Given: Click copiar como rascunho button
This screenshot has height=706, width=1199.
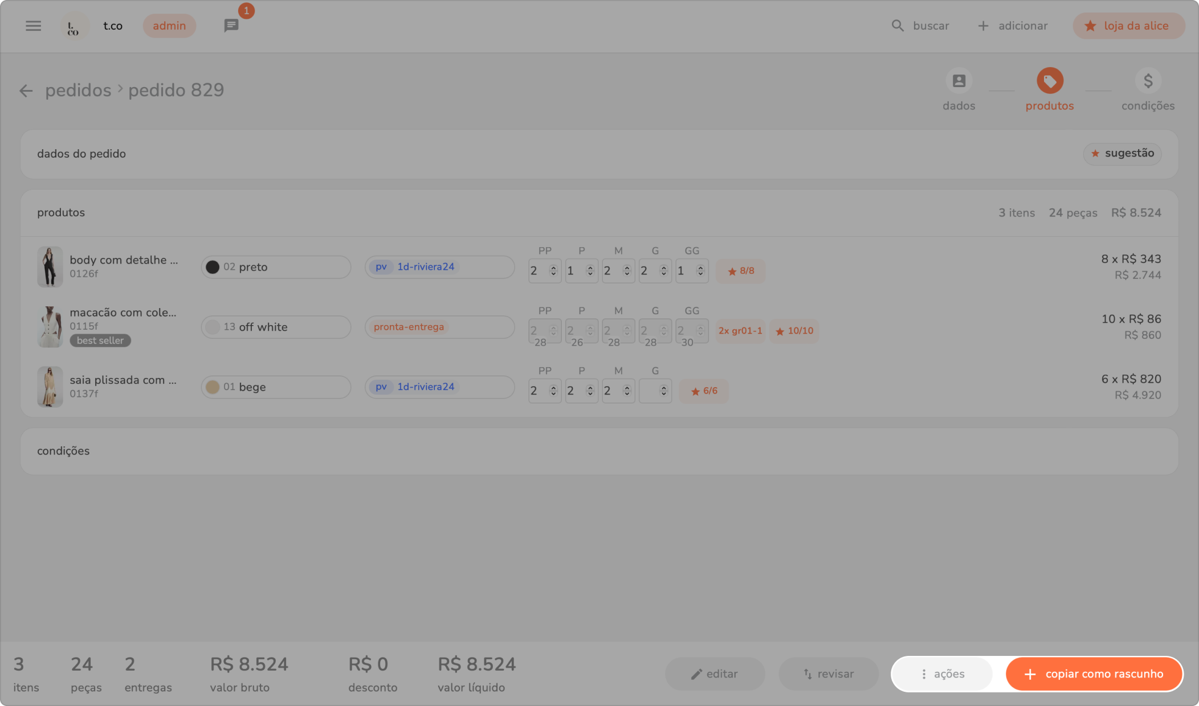Looking at the screenshot, I should coord(1094,674).
